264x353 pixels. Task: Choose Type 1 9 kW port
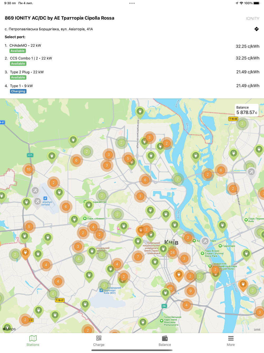click(132, 88)
